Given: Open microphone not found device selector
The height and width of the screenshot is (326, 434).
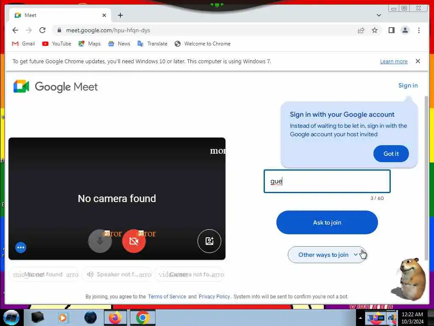Looking at the screenshot, I should 44,275.
